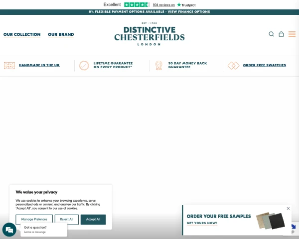Viewport: 299px width, 239px height.
Task: Click the Excellent rating text
Action: [x=112, y=4]
